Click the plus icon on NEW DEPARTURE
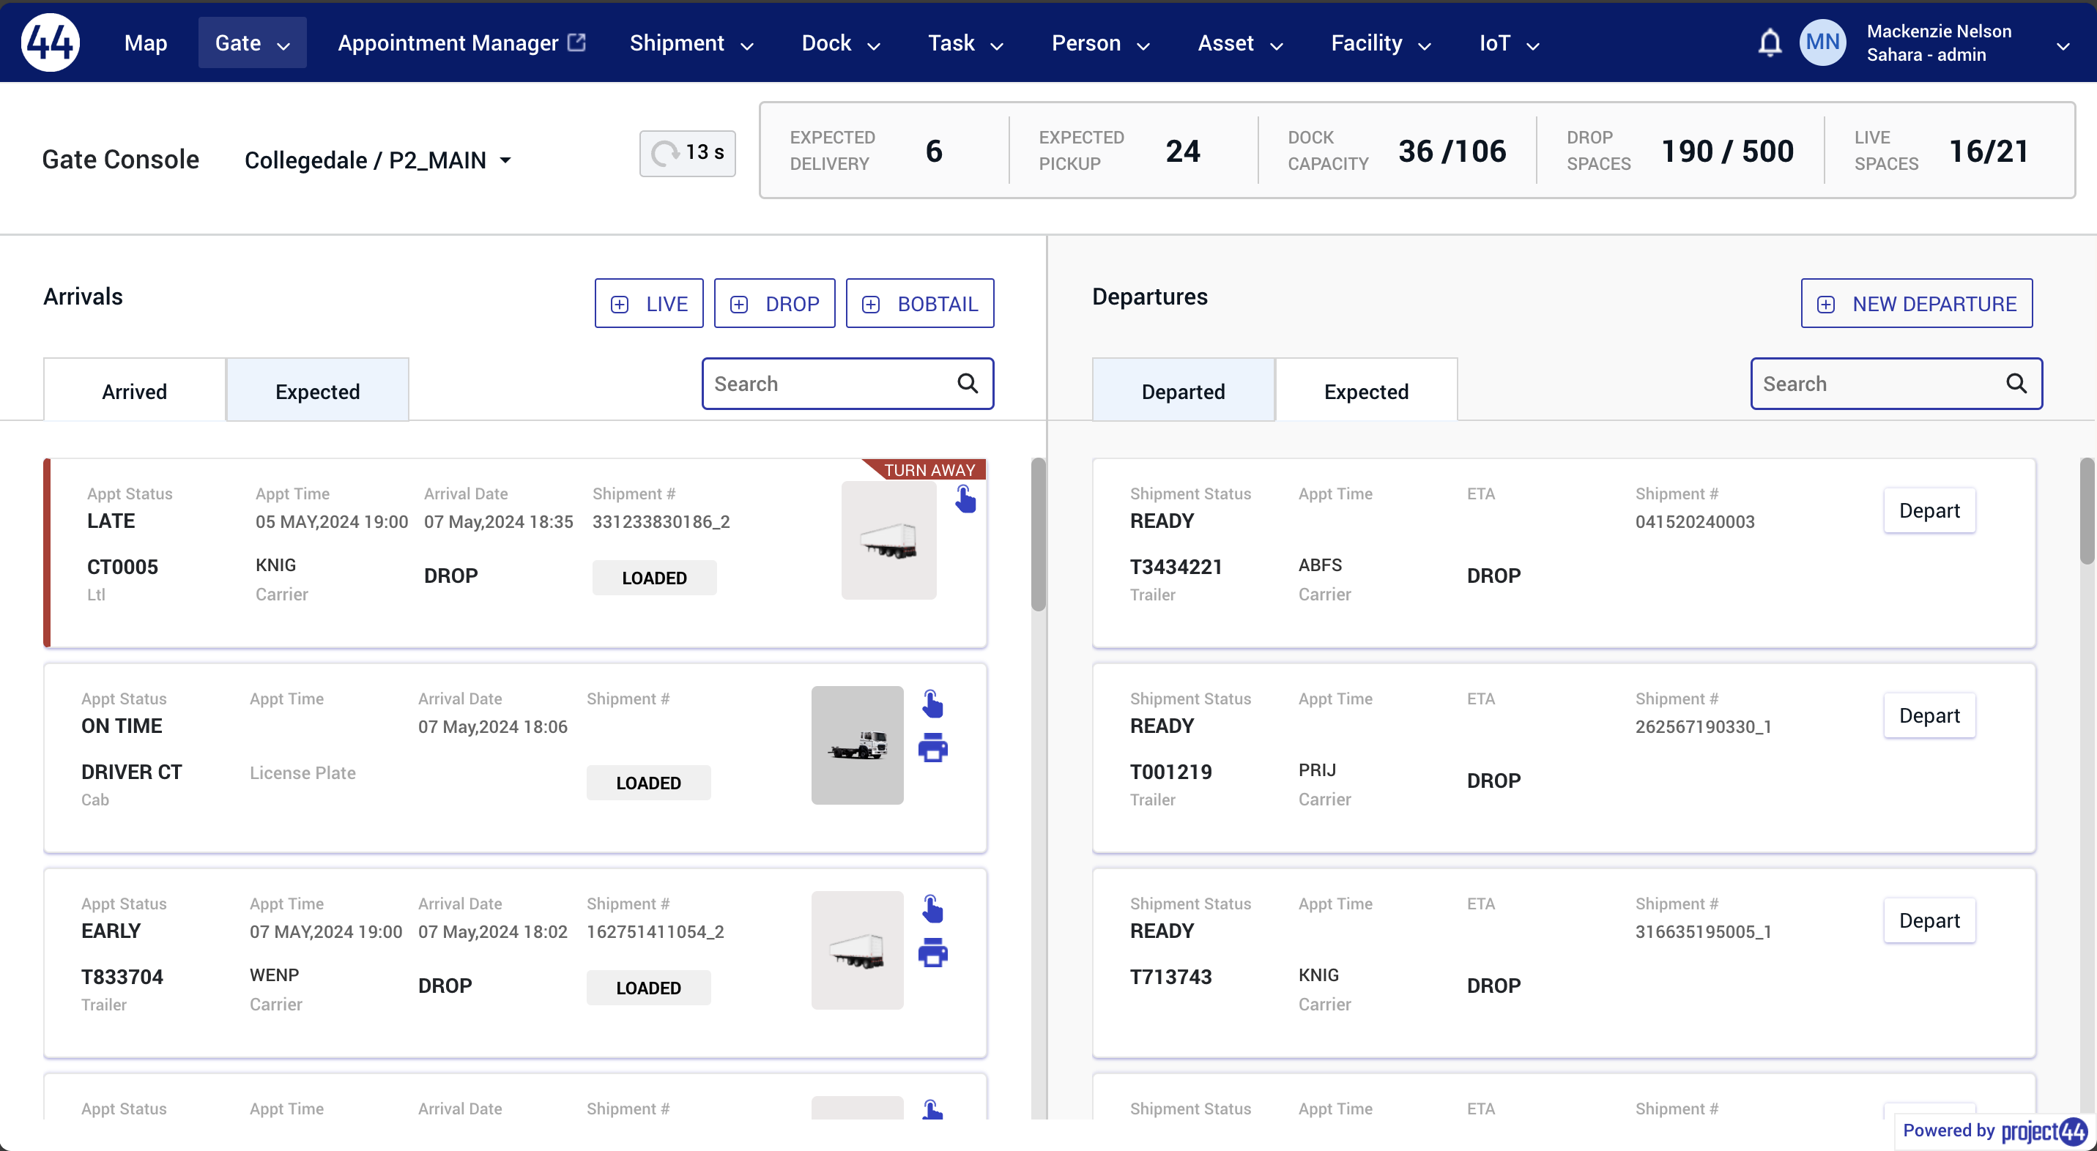Screen dimensions: 2097x1151 pyautogui.click(x=1826, y=305)
